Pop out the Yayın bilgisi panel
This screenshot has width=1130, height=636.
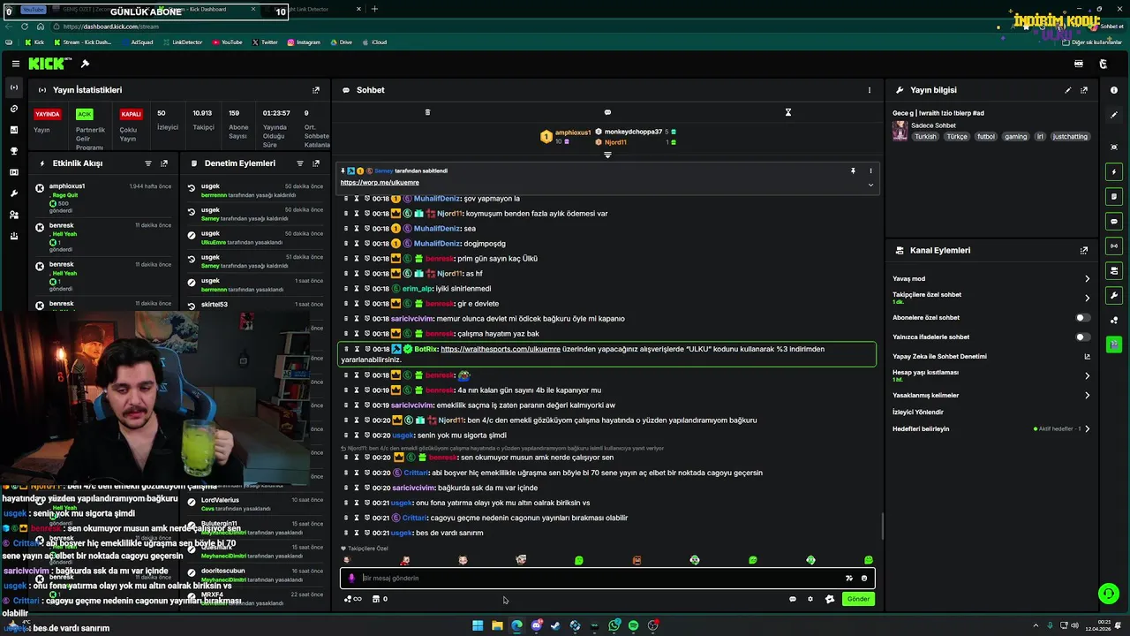(1084, 90)
